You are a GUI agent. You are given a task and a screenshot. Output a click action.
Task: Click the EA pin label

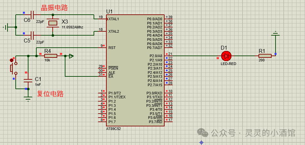111,76
